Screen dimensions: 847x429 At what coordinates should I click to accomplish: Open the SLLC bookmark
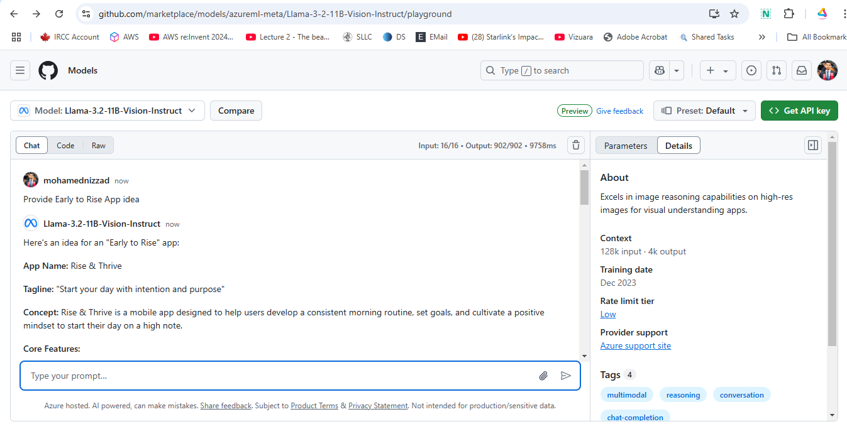click(357, 37)
